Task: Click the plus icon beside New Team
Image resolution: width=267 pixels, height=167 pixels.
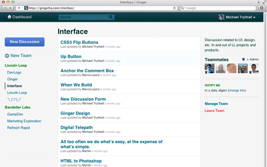Action: coord(7,56)
